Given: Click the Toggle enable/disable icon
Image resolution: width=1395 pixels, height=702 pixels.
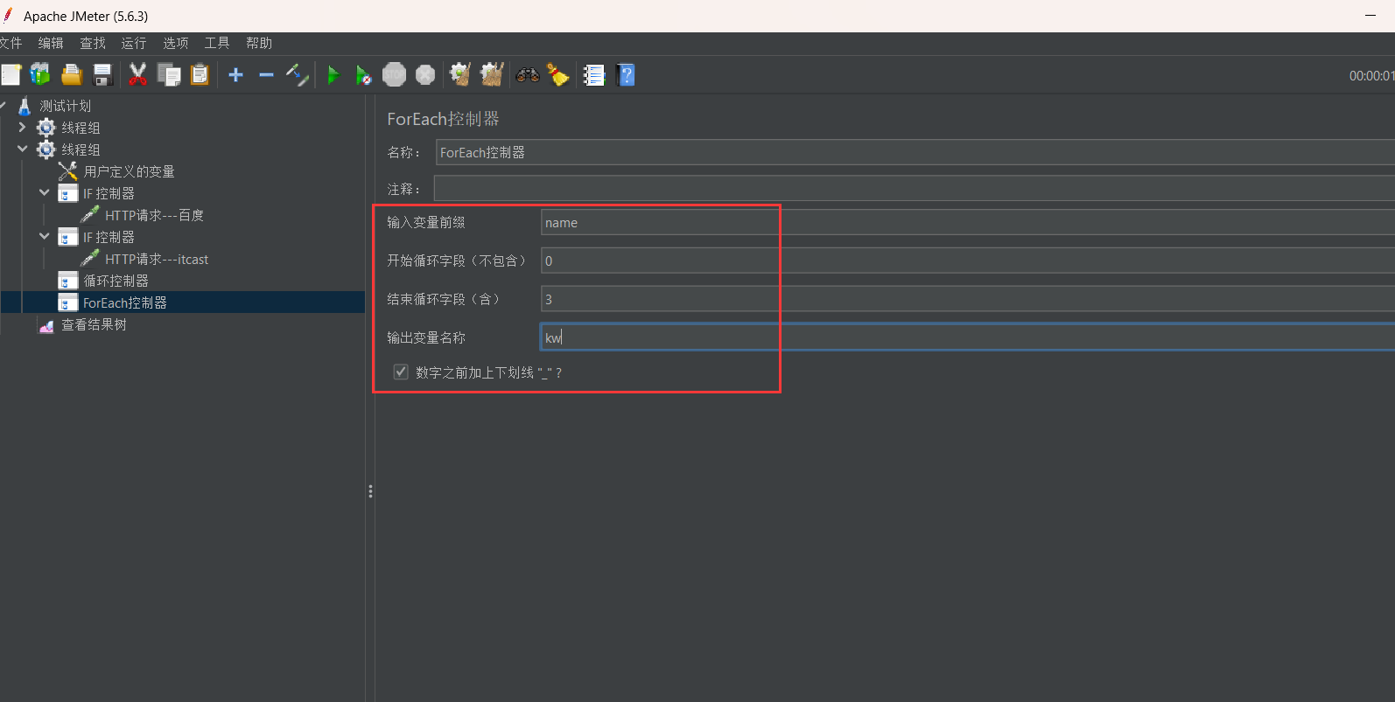Looking at the screenshot, I should [298, 75].
